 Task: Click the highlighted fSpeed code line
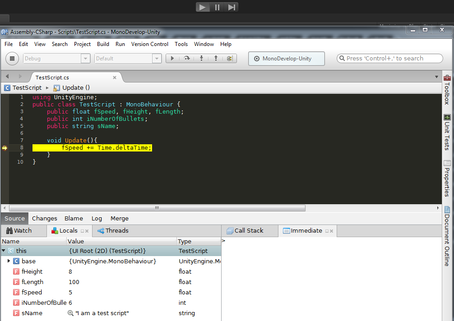point(93,148)
